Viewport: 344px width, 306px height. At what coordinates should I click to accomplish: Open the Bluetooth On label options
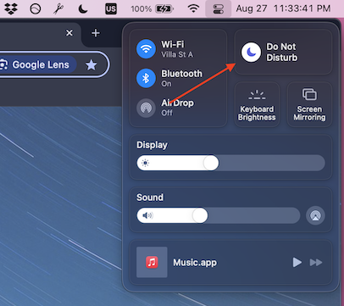tap(181, 78)
